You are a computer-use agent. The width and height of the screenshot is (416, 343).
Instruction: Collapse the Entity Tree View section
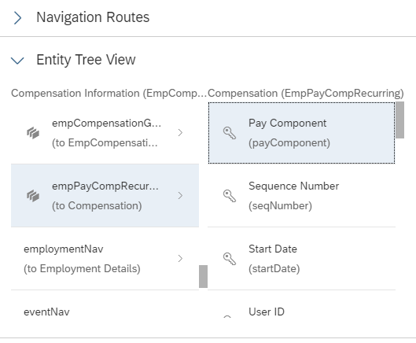(x=17, y=61)
